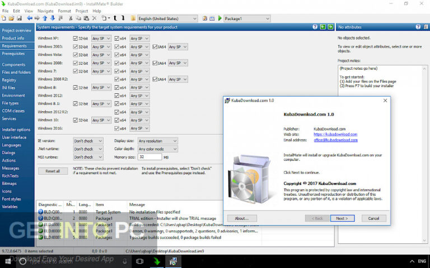Click the Memory size input field

tap(149, 157)
